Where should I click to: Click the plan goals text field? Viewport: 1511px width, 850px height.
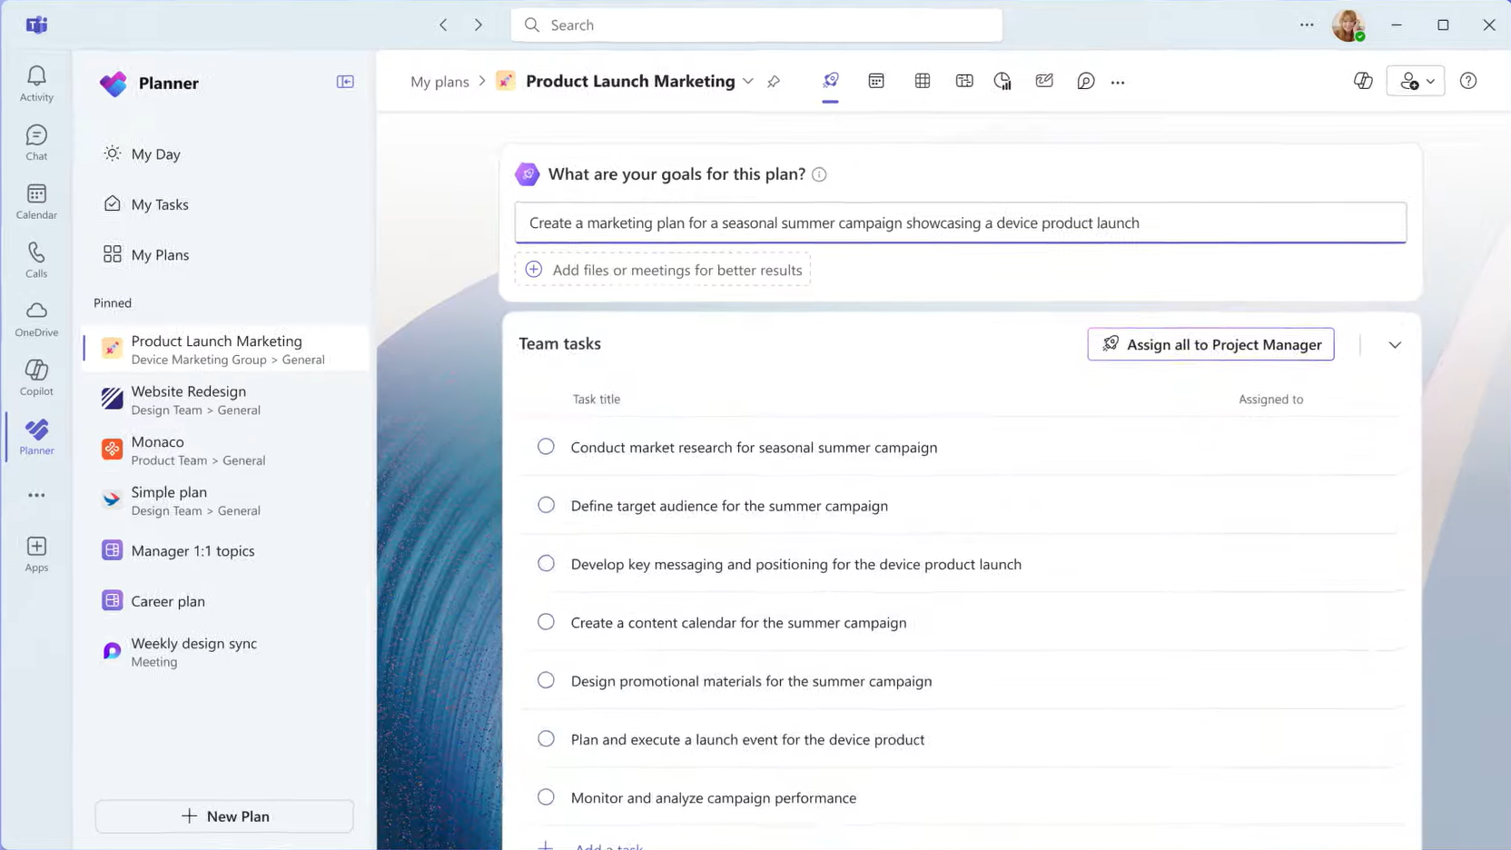coord(961,222)
